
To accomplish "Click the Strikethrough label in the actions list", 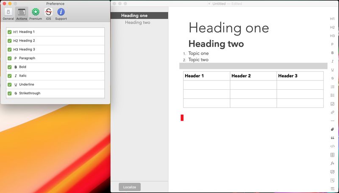I will tap(30, 93).
